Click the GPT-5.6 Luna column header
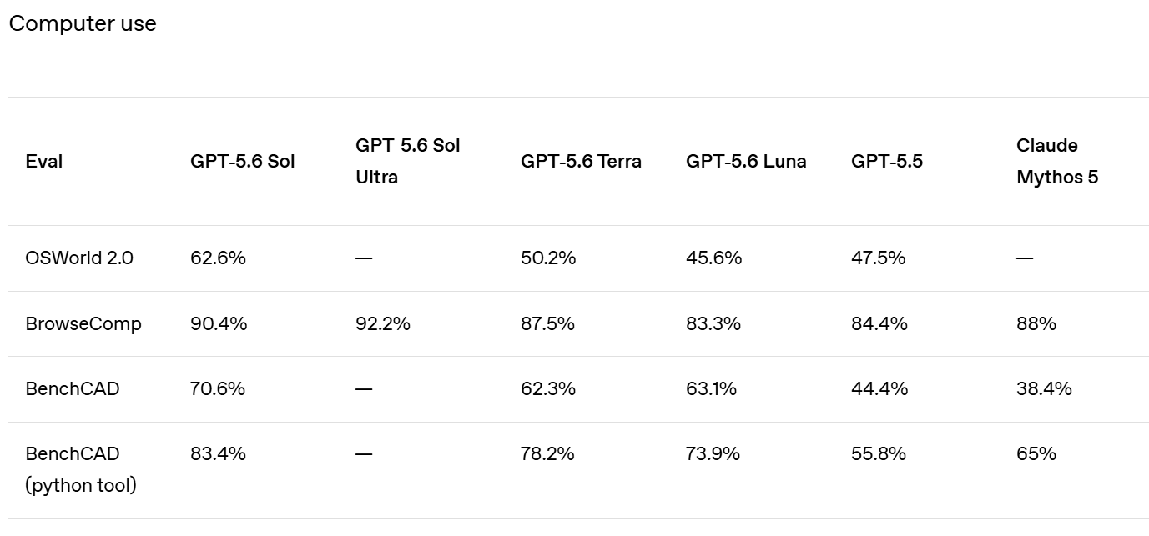Viewport: 1149px width, 536px height. click(x=747, y=162)
